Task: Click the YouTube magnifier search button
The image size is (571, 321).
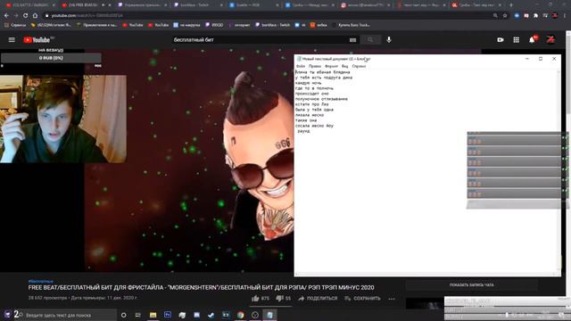Action: click(370, 39)
